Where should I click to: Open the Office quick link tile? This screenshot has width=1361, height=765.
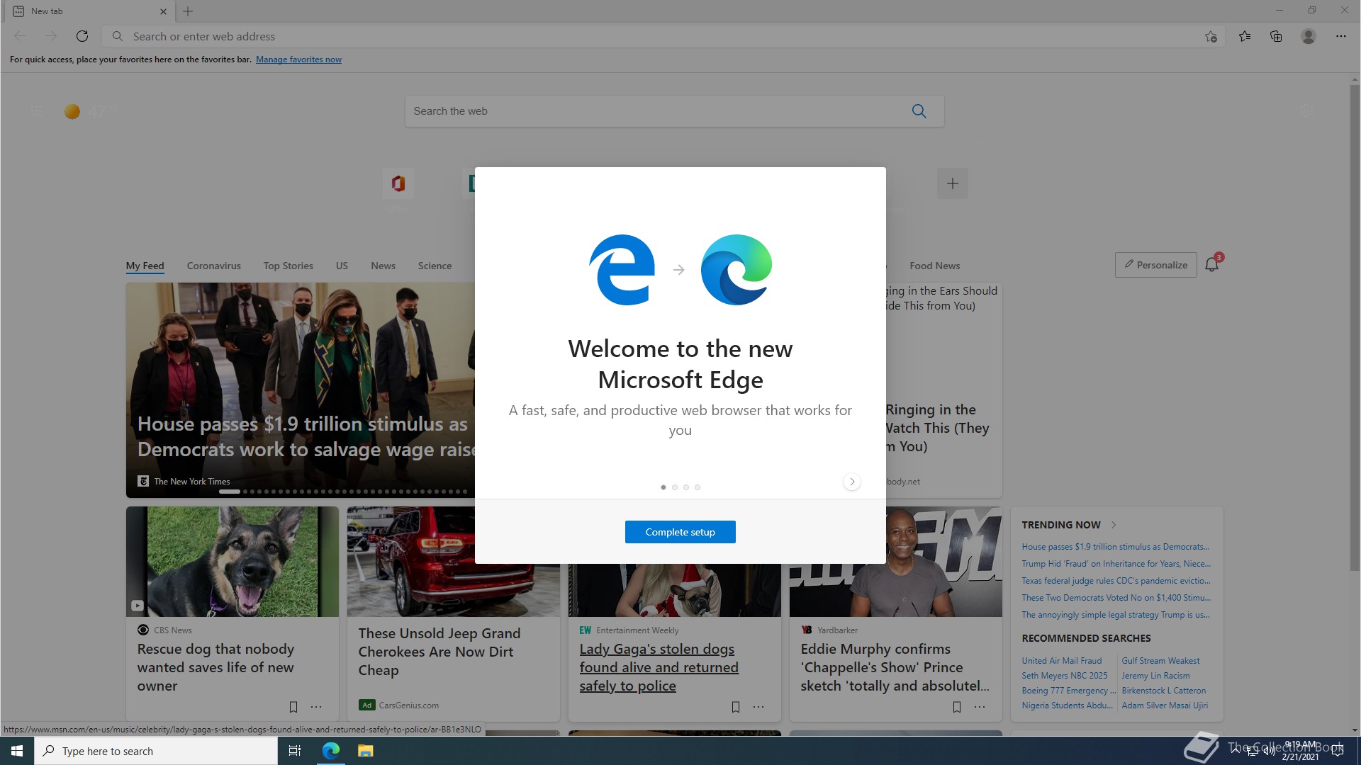pyautogui.click(x=398, y=183)
